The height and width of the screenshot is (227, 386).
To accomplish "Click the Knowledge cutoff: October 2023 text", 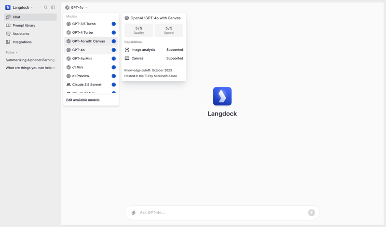I will pos(148,70).
